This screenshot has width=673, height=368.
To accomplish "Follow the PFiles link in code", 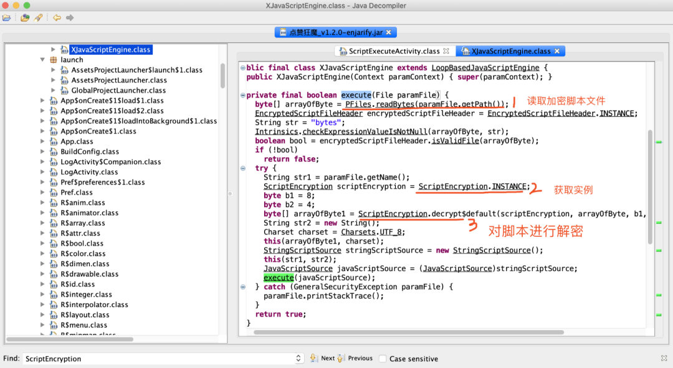I will pyautogui.click(x=358, y=104).
